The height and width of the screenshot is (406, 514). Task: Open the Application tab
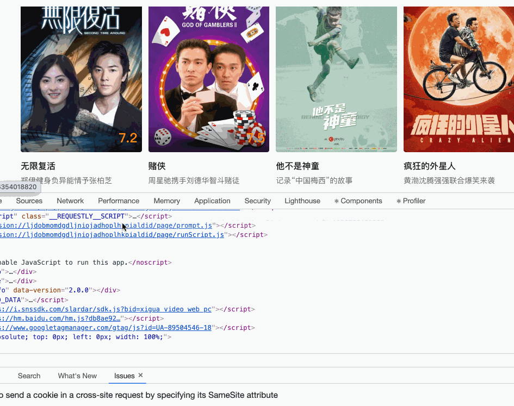(x=212, y=201)
